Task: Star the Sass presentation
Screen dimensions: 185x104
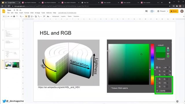Action: tap(14, 10)
